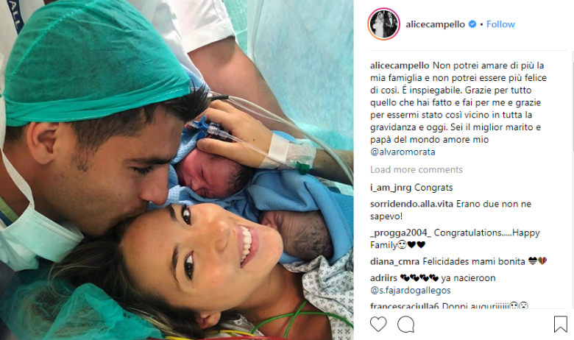Click the hospital family photo
574x340 pixels.
tap(177, 170)
